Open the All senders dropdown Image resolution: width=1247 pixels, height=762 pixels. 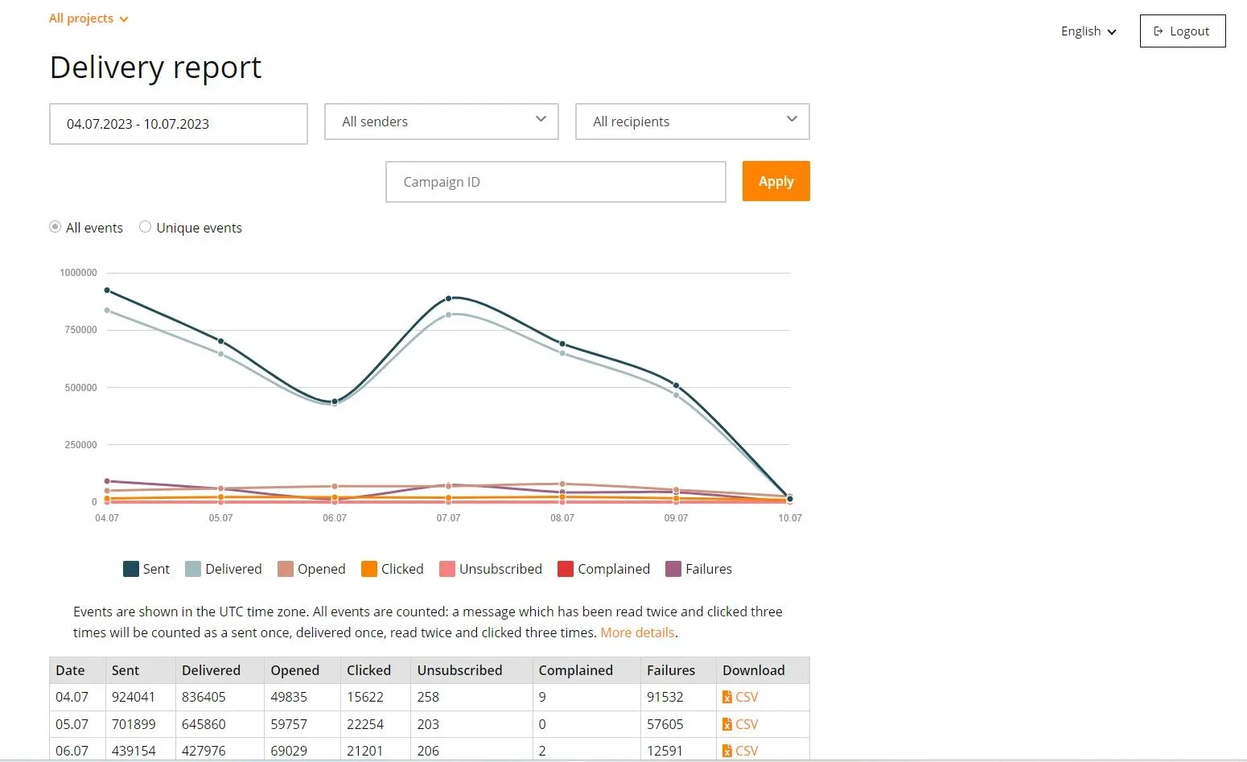pyautogui.click(x=441, y=122)
